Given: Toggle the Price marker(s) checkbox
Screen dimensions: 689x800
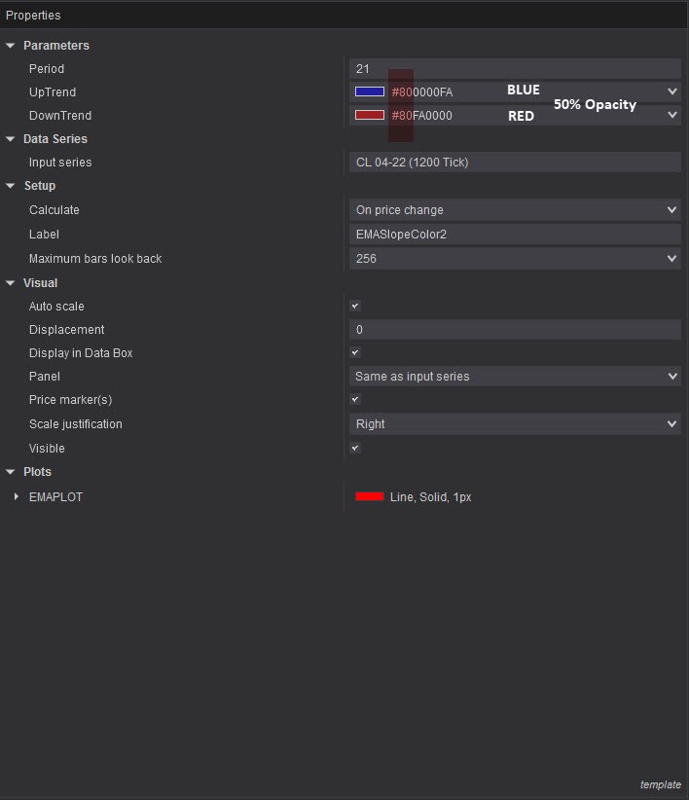Looking at the screenshot, I should 355,400.
